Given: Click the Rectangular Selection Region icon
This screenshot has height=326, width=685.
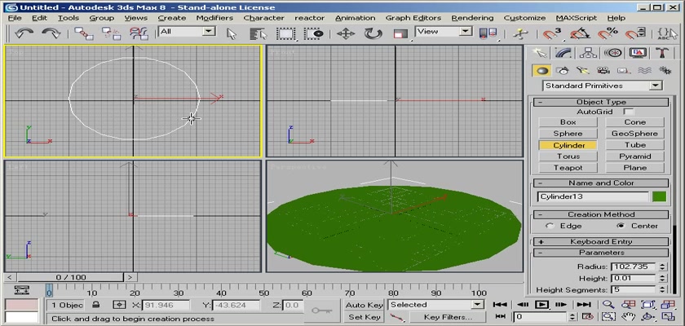Looking at the screenshot, I should coord(286,33).
